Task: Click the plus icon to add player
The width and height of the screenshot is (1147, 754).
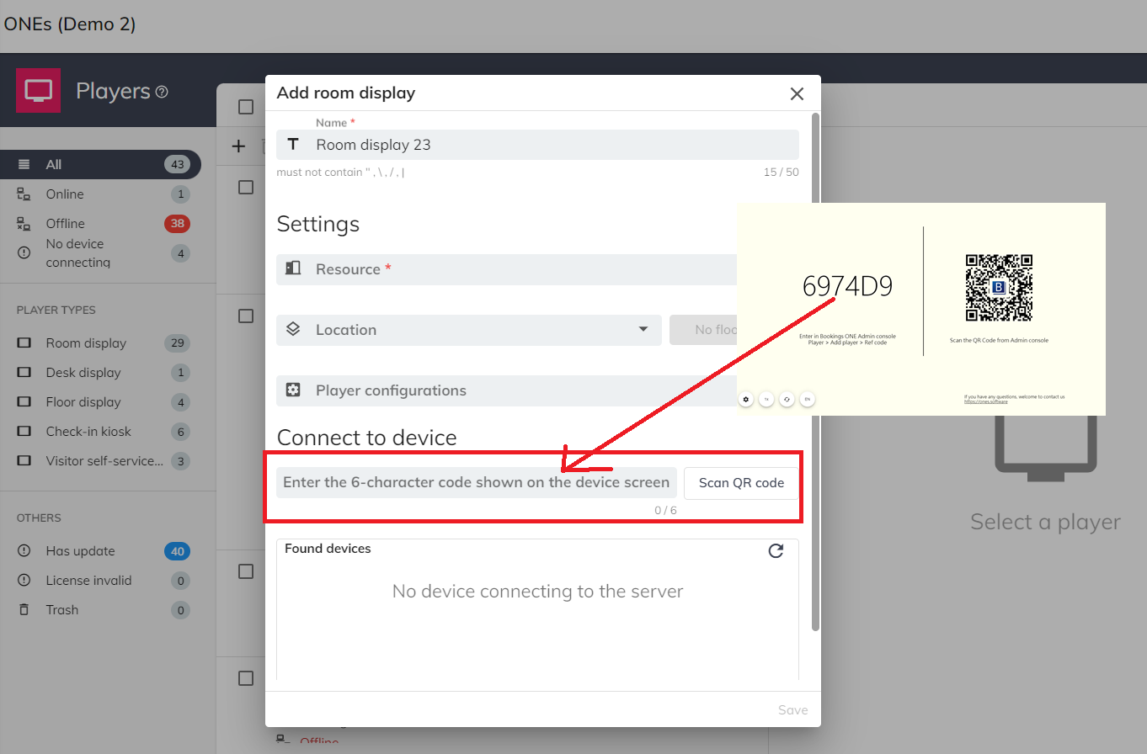Action: (238, 146)
